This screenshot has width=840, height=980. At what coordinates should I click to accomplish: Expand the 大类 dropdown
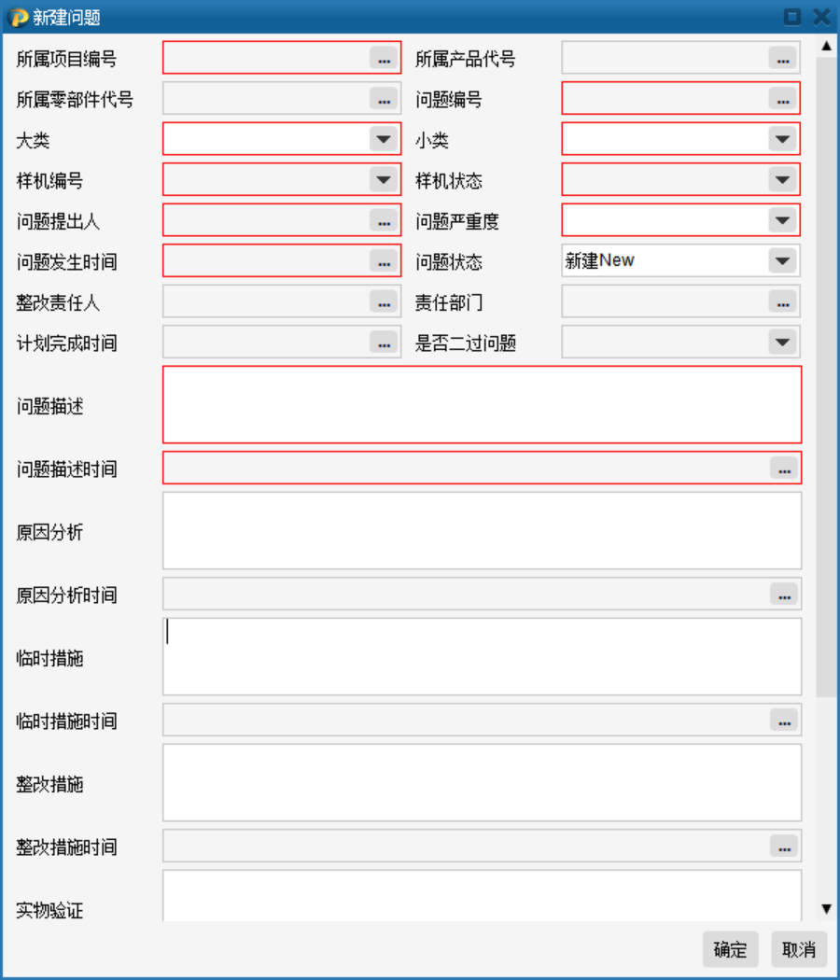[384, 139]
